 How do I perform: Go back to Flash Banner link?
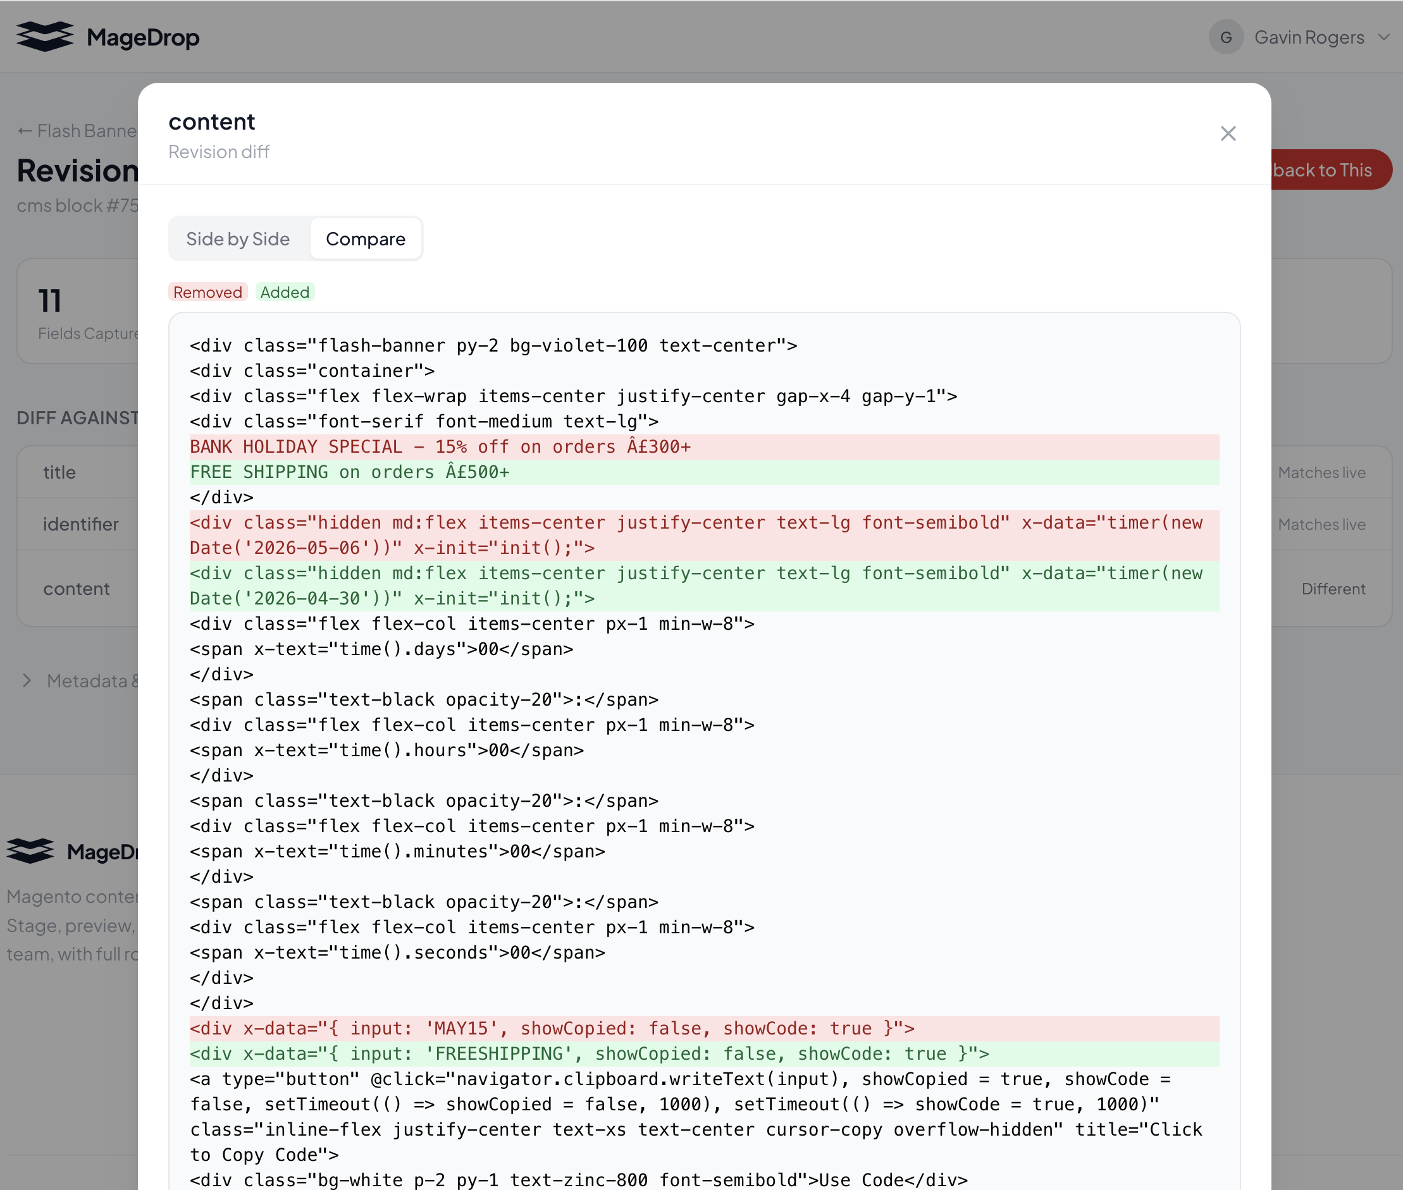click(78, 131)
